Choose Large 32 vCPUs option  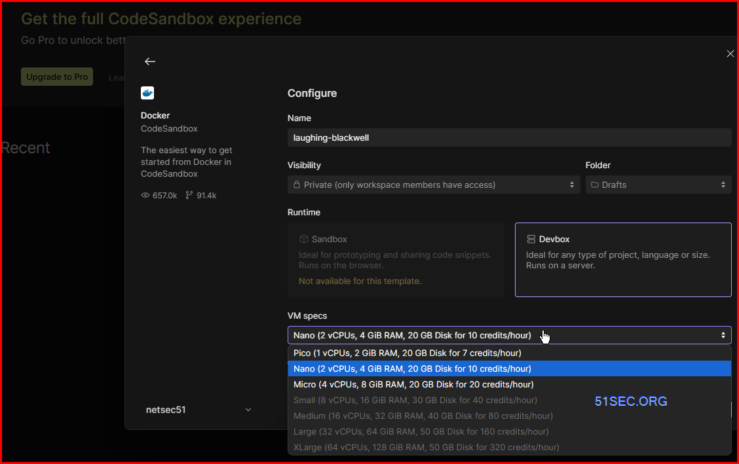coord(509,431)
